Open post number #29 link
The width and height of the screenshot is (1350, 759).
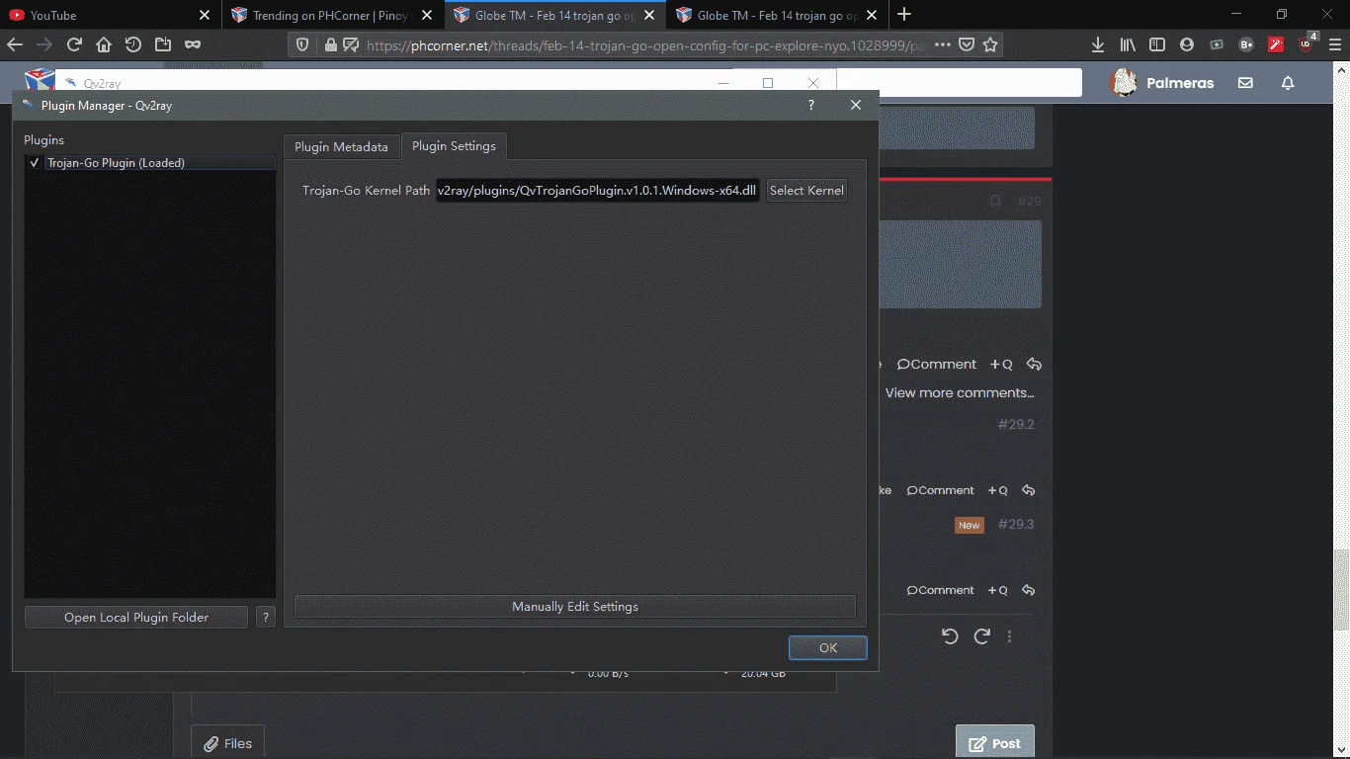click(x=1029, y=201)
